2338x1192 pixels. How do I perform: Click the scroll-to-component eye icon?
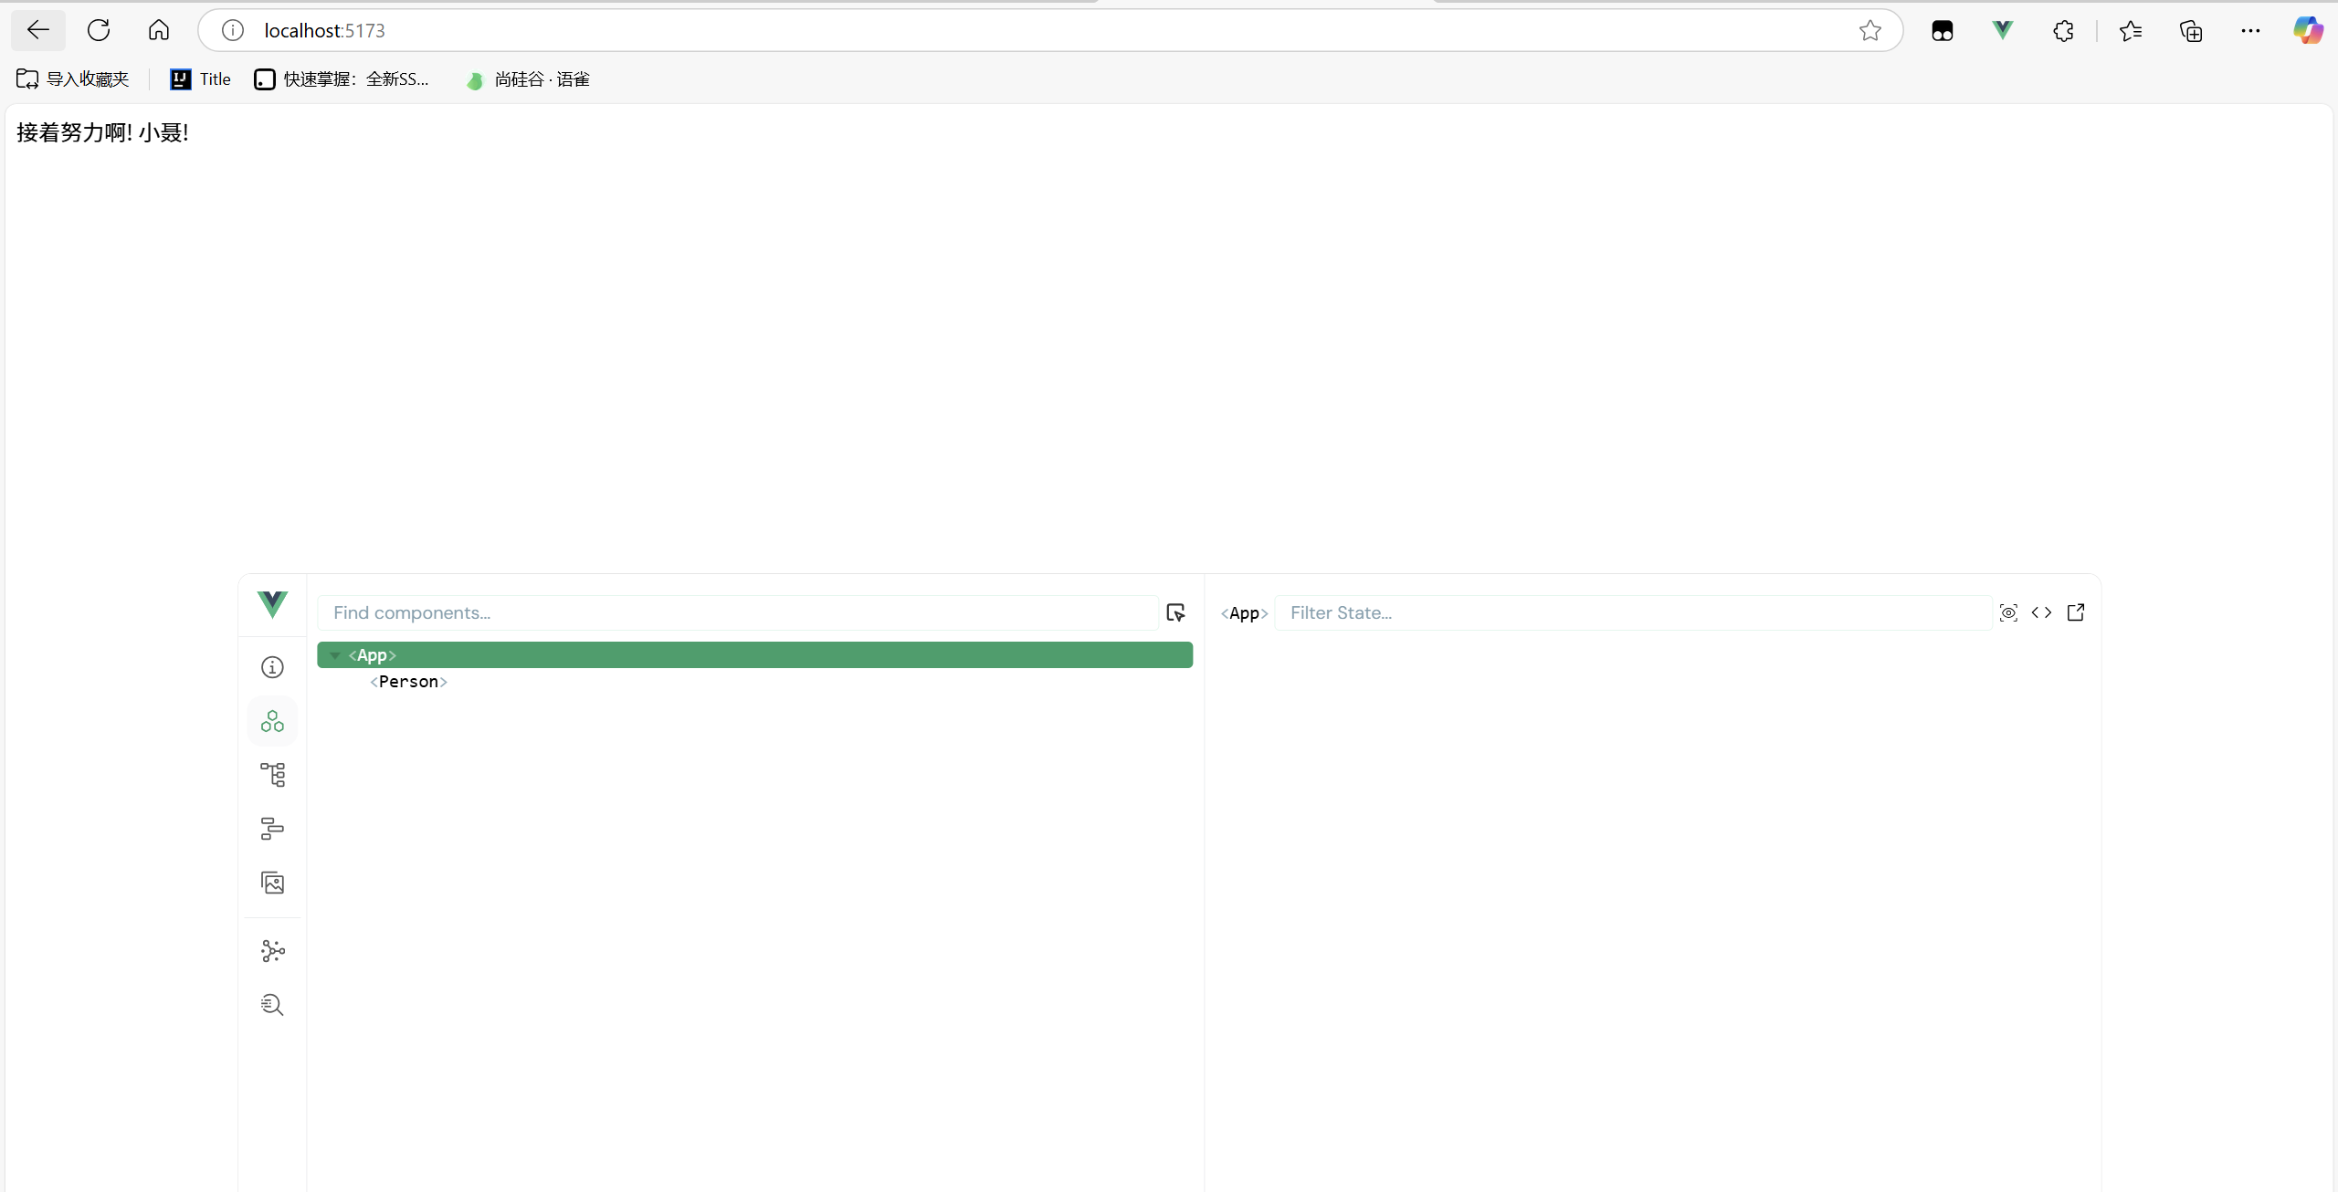[2008, 612]
